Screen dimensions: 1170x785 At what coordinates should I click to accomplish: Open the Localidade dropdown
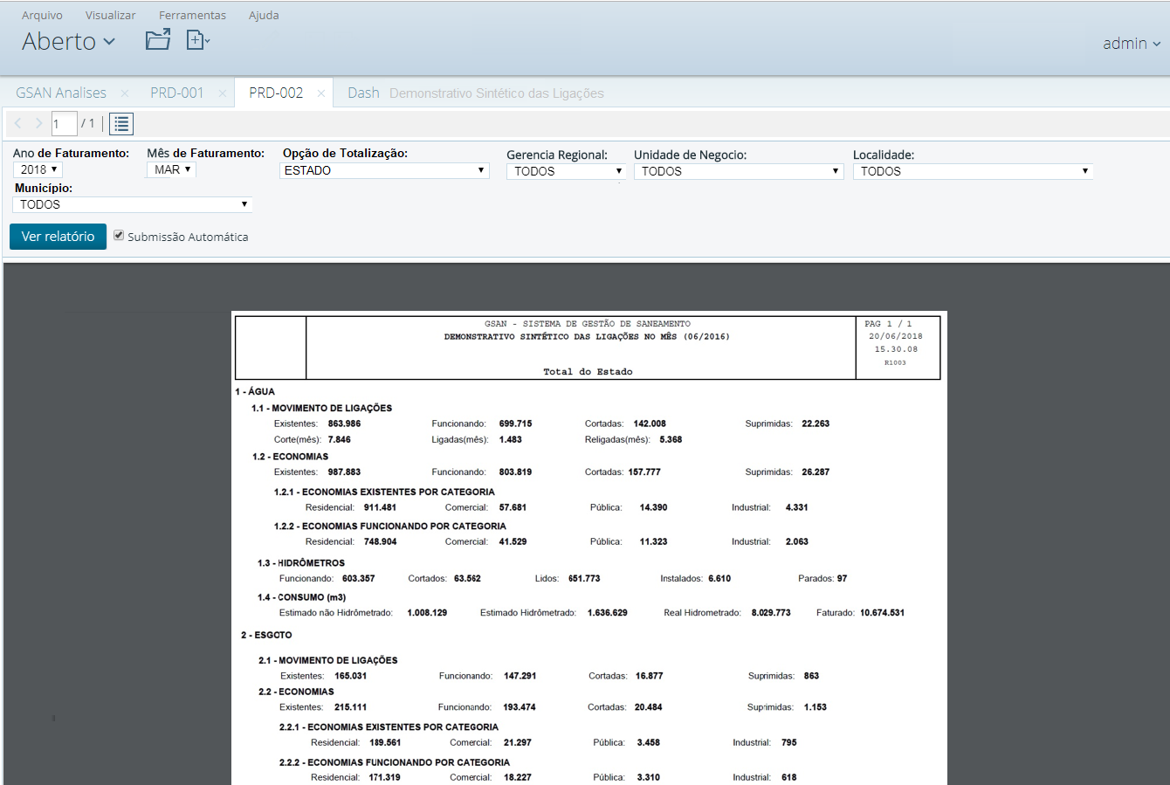click(x=973, y=170)
